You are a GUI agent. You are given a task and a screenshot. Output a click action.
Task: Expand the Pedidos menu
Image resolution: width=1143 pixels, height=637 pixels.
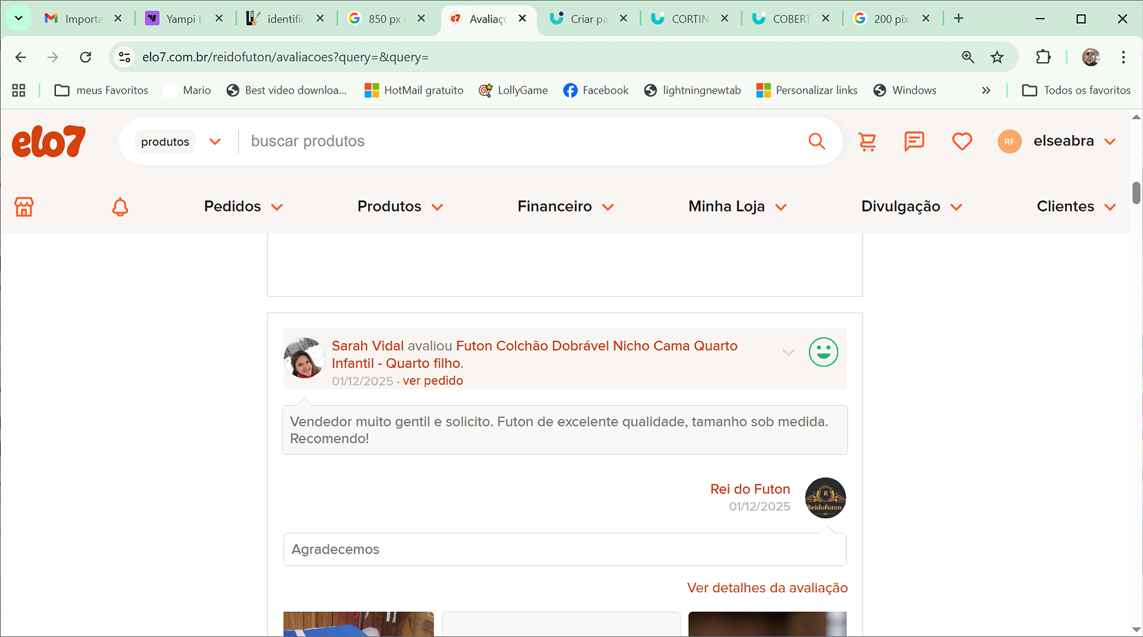click(x=243, y=207)
